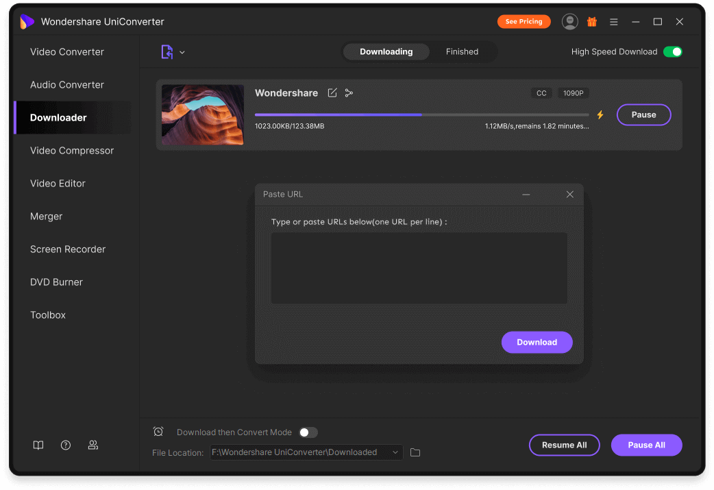Open the rename pencil icon next to Wondershare

(332, 93)
